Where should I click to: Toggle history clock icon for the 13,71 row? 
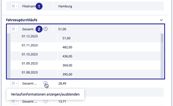46,101
